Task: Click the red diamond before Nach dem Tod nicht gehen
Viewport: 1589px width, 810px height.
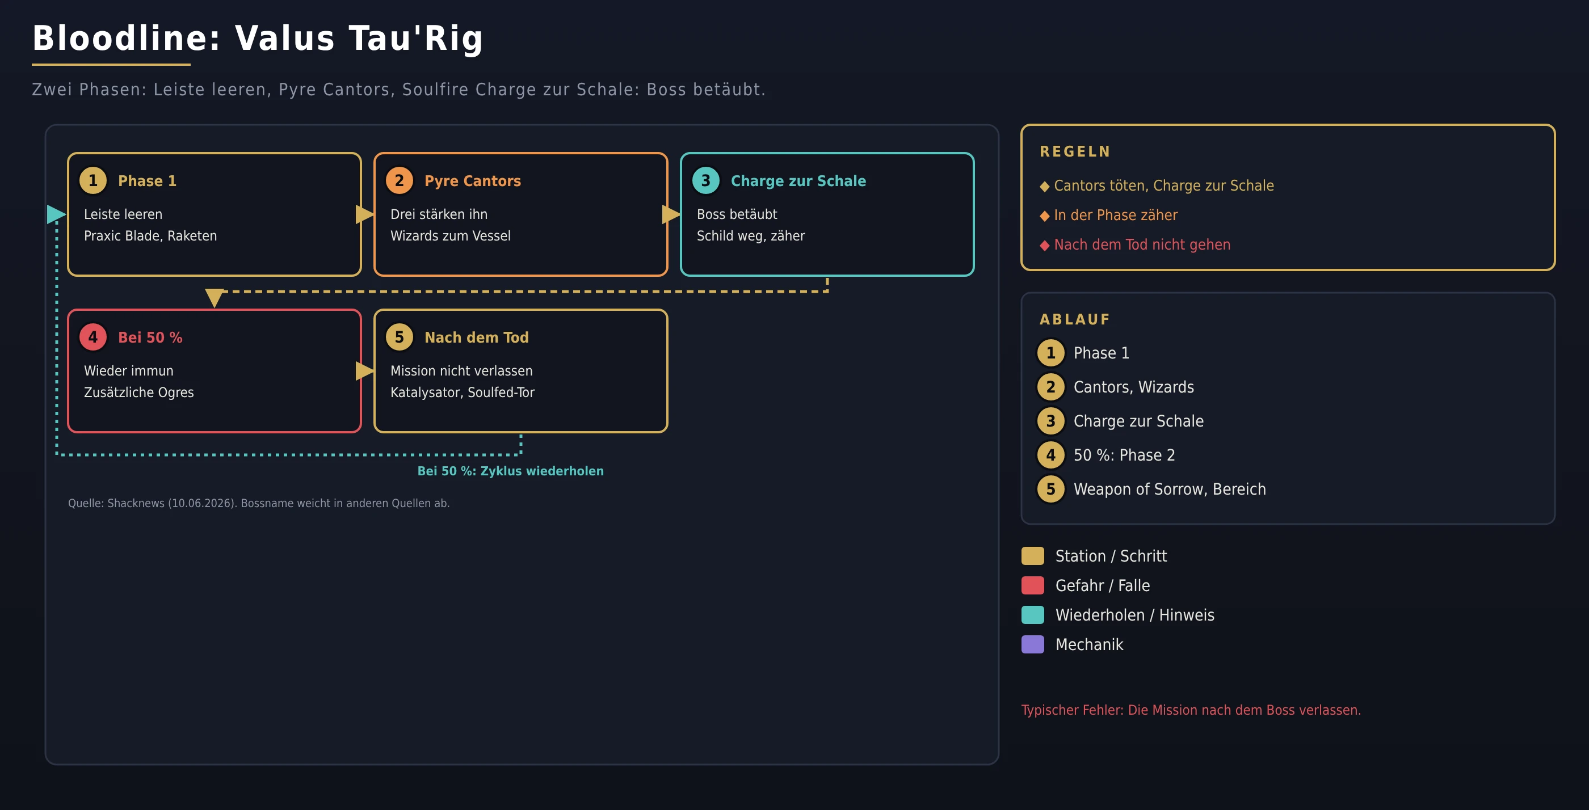Action: click(1044, 246)
